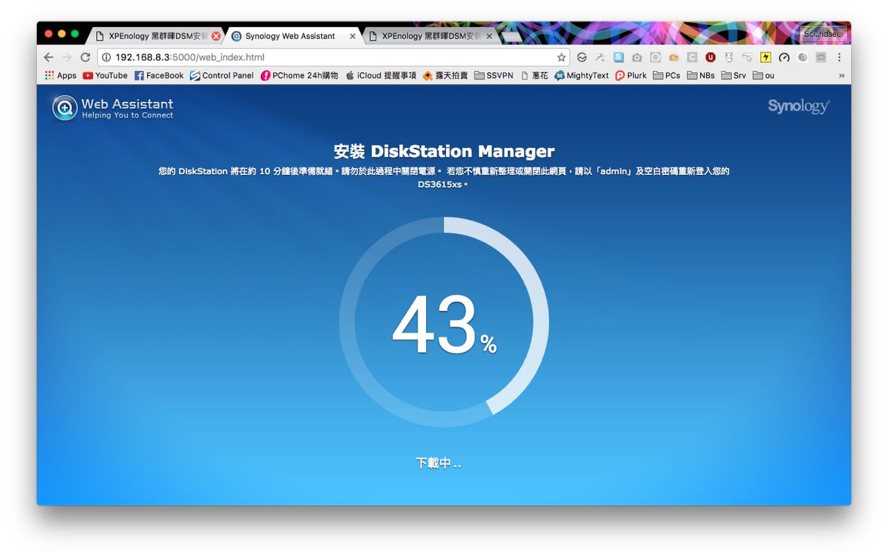Image resolution: width=888 pixels, height=558 pixels.
Task: Open the PChome 24h bookmark
Action: 299,76
